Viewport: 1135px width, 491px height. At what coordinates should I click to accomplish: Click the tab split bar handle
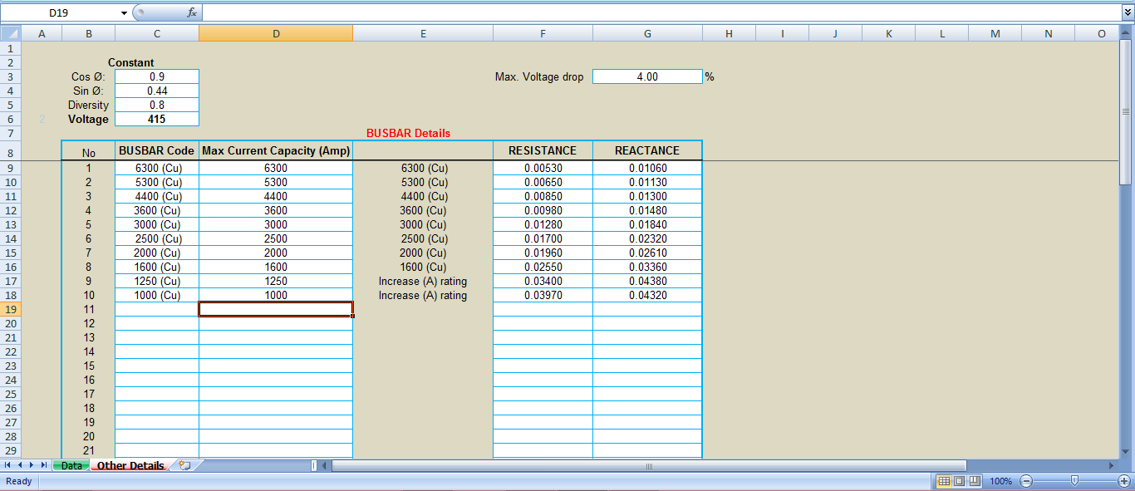pyautogui.click(x=313, y=465)
